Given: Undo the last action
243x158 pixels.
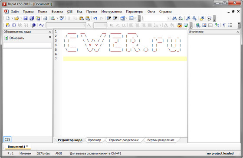Looking at the screenshot, I should [x=95, y=18].
